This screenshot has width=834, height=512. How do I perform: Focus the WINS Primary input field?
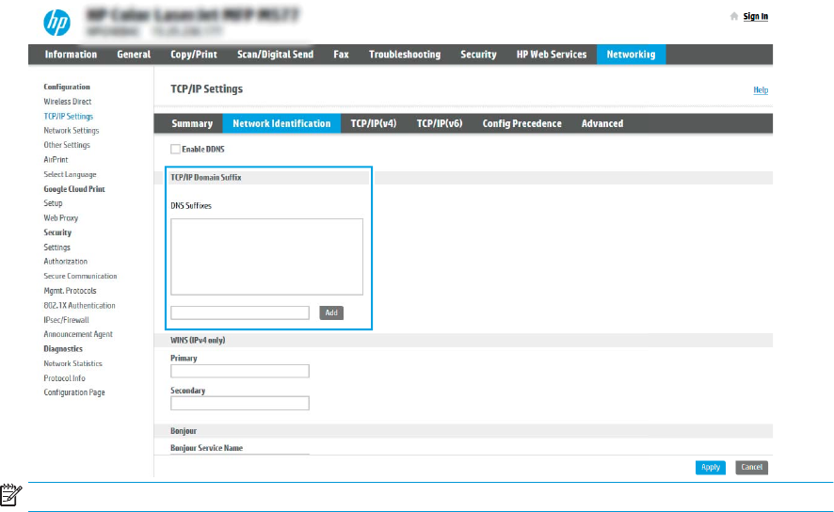(x=240, y=371)
